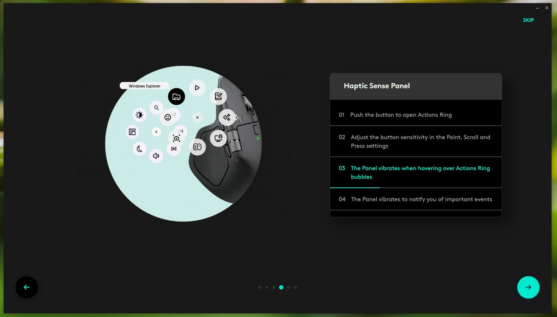Select the note edit bubble icon
557x317 pixels.
[x=218, y=96]
